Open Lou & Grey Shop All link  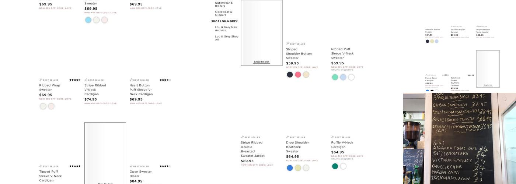pyautogui.click(x=226, y=38)
